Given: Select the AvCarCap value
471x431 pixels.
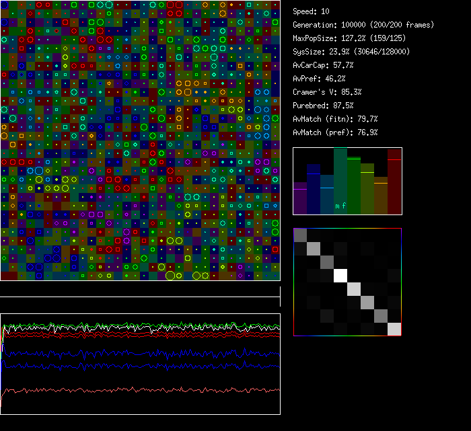Looking at the screenshot, I should pos(323,65).
